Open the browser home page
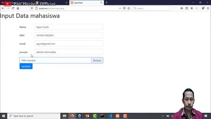Screen dimensions: 211x119 point(18,8)
